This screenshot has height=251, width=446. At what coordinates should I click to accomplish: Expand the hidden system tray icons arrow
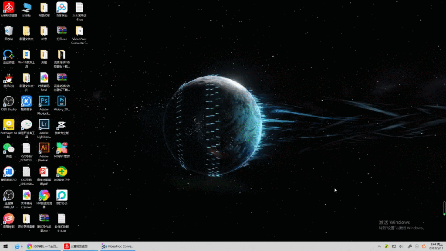click(379, 247)
